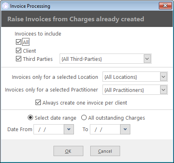The width and height of the screenshot is (174, 163).
Task: Click the Invoices only for a selected Location label
Action: [x=55, y=77]
